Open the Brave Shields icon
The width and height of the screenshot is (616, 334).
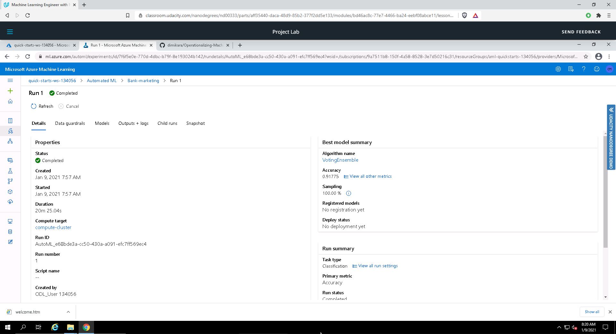click(x=464, y=15)
